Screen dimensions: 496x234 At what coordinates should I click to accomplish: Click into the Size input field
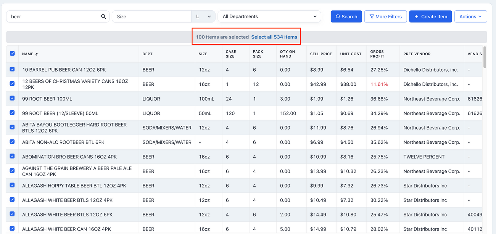pos(151,17)
